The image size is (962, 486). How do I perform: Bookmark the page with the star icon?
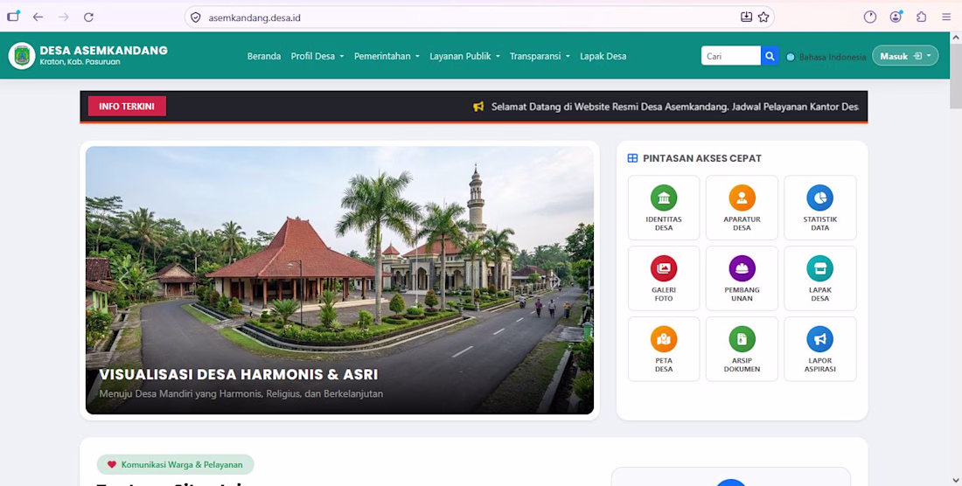(x=763, y=17)
